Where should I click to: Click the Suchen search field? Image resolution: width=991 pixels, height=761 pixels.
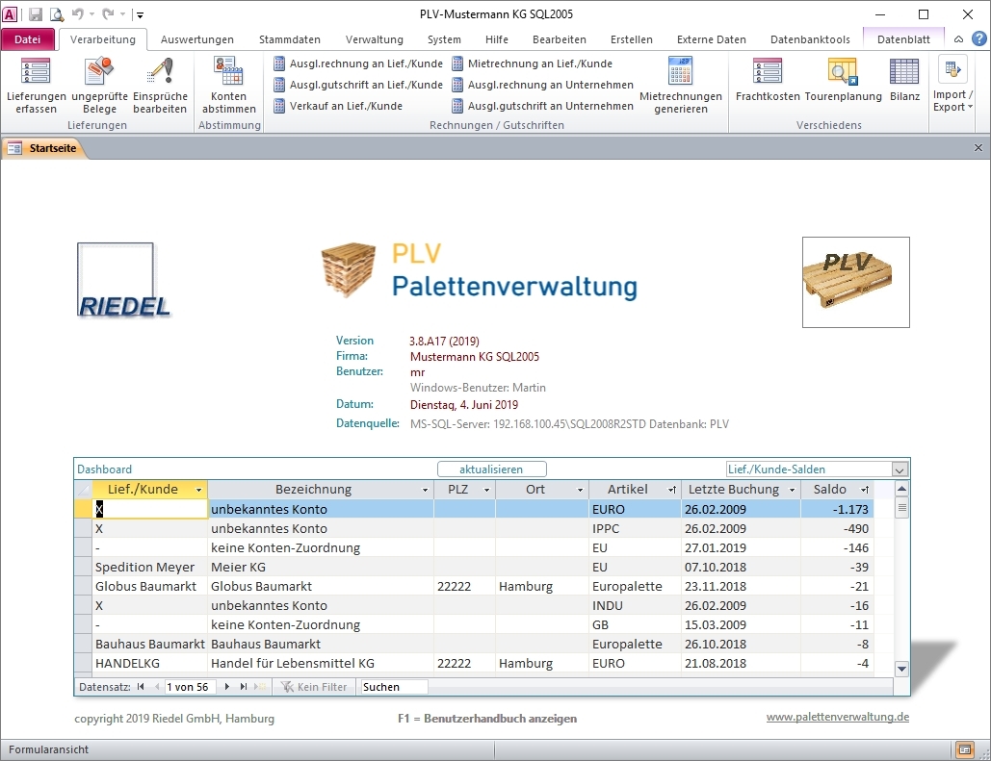(x=394, y=687)
